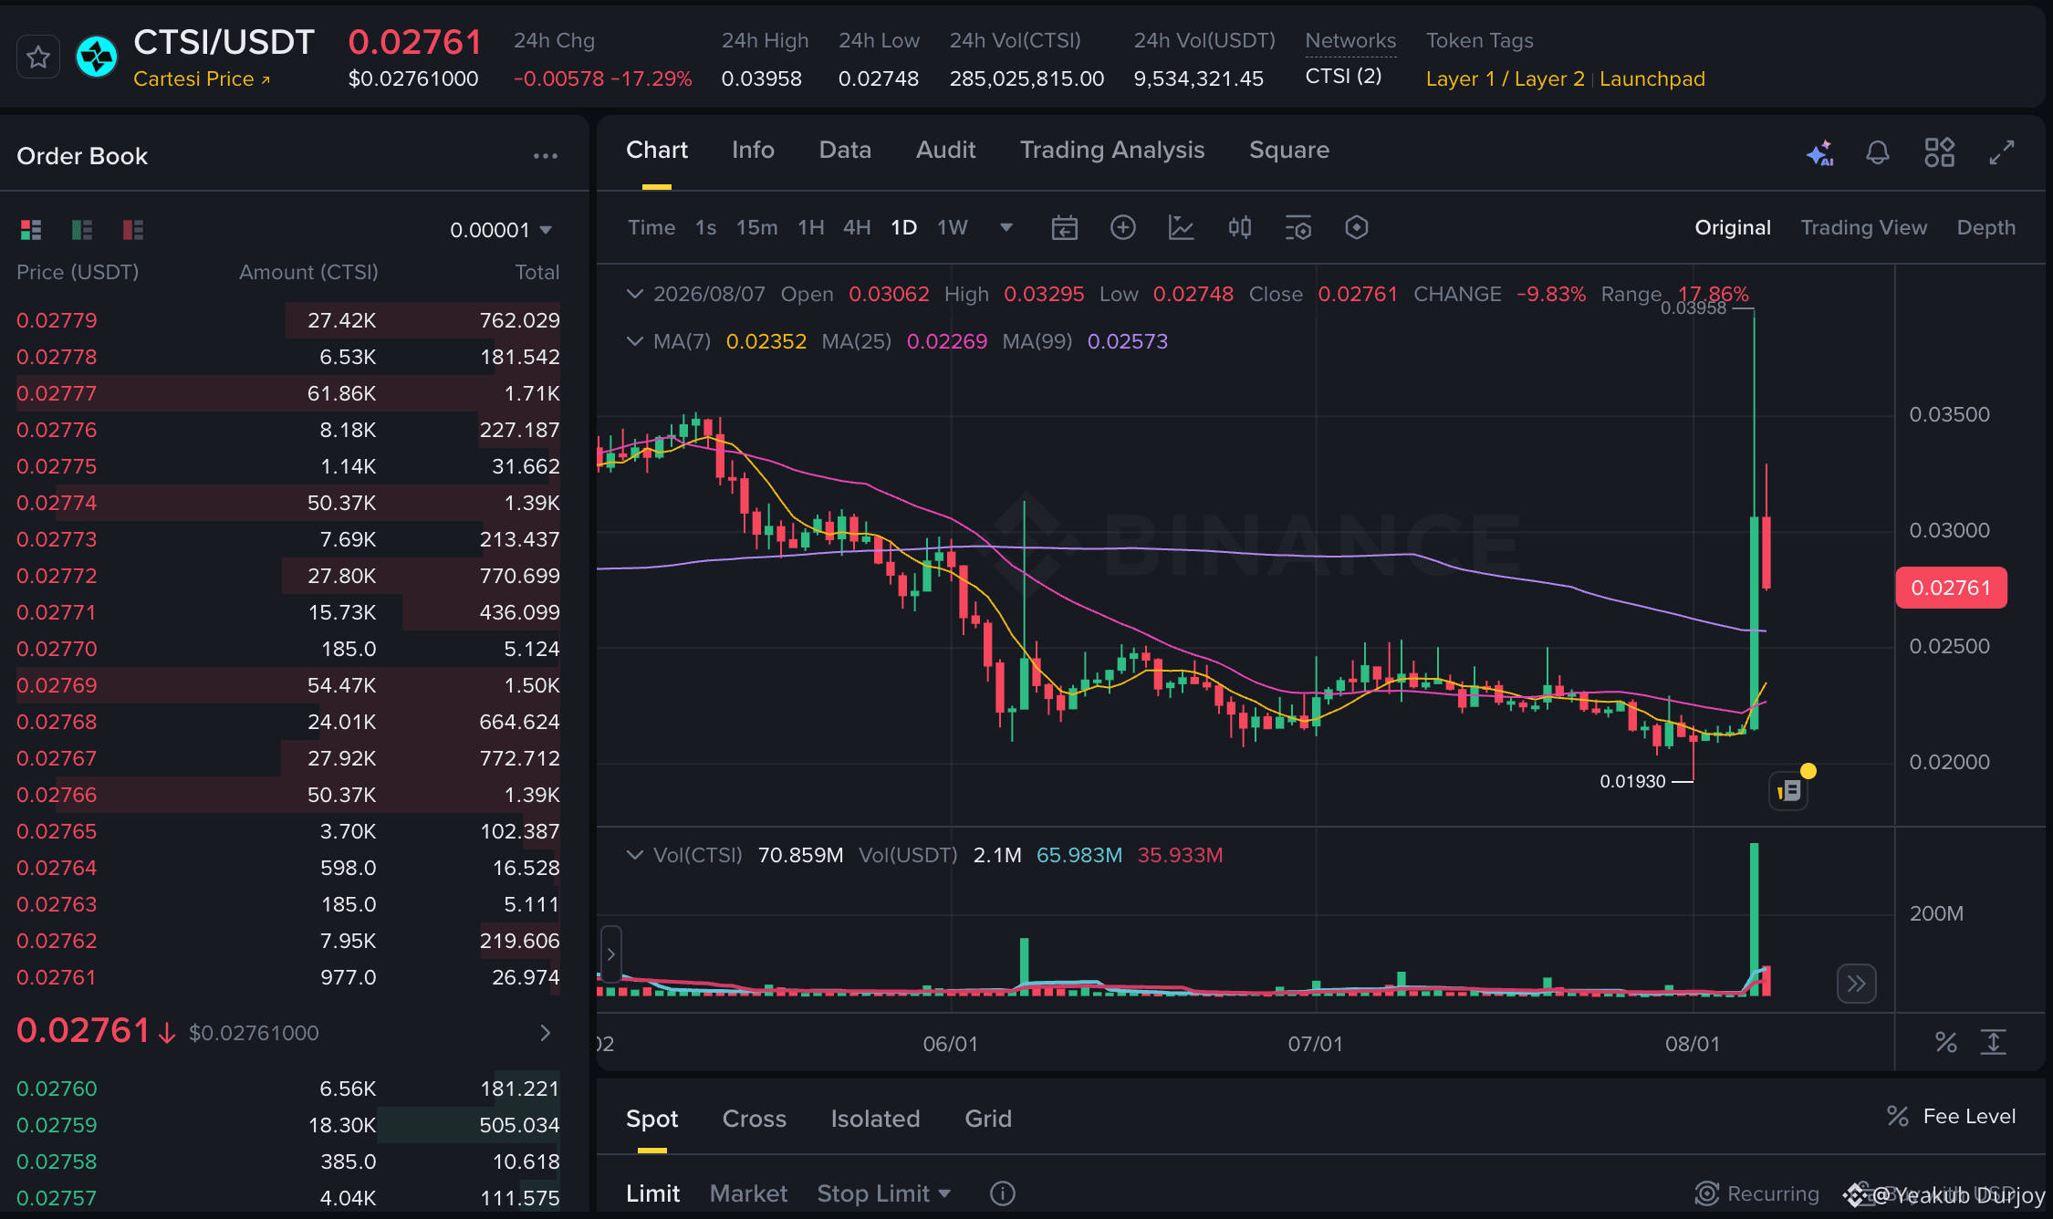
Task: Click the Cartesi coin logo
Action: [x=97, y=57]
